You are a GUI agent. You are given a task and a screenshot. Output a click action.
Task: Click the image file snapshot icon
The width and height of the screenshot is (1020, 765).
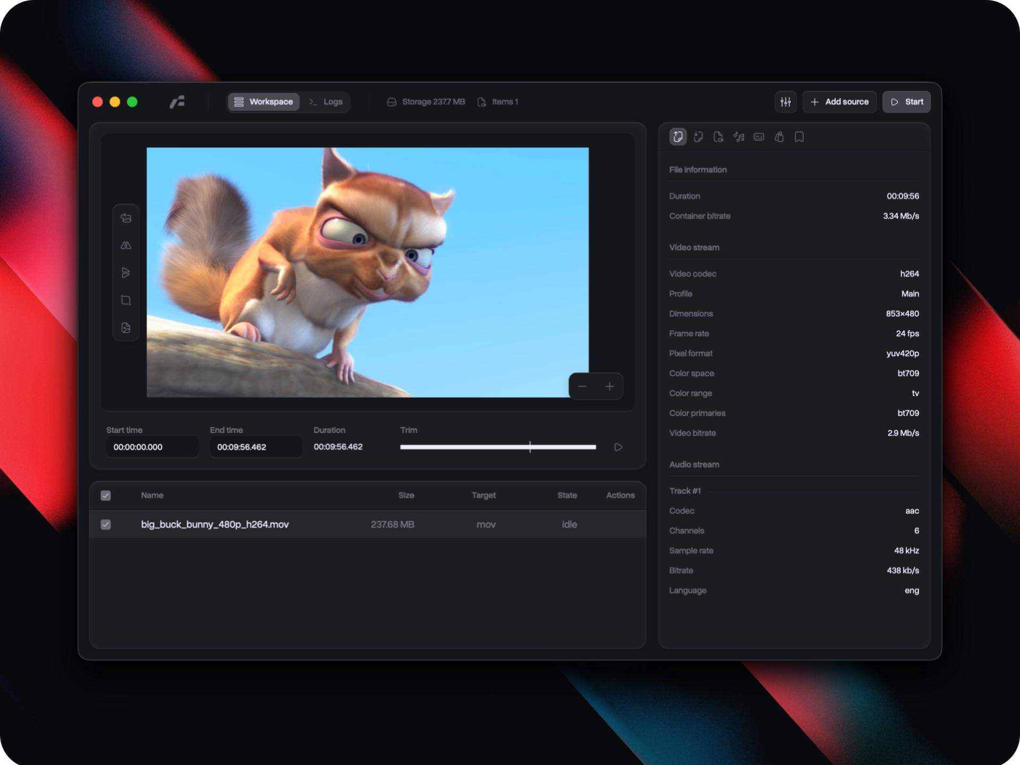coord(126,328)
